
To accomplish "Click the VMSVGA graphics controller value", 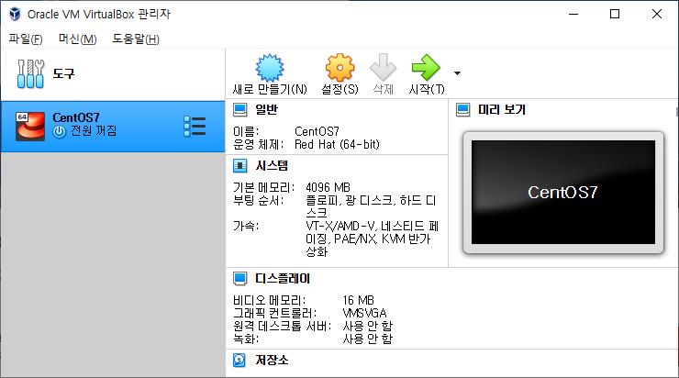I will click(x=364, y=313).
